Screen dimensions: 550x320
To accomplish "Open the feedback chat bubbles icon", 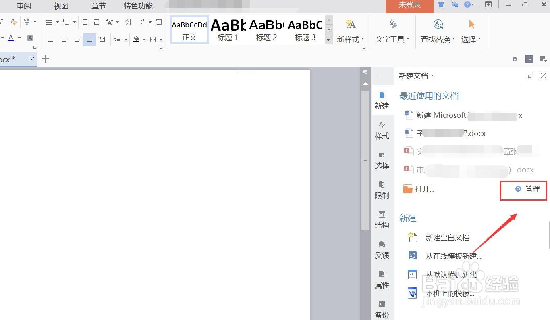I will pyautogui.click(x=455, y=5).
